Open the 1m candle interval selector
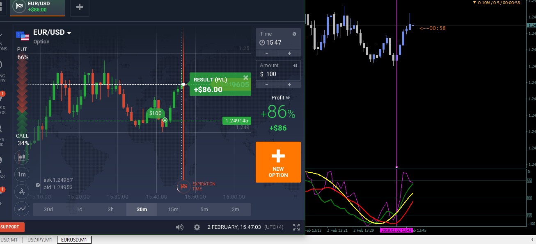The width and height of the screenshot is (536, 244). point(22,174)
